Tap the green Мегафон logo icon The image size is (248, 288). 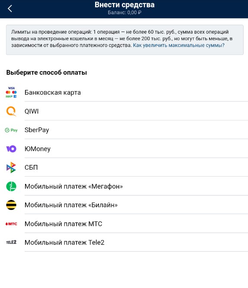click(11, 186)
